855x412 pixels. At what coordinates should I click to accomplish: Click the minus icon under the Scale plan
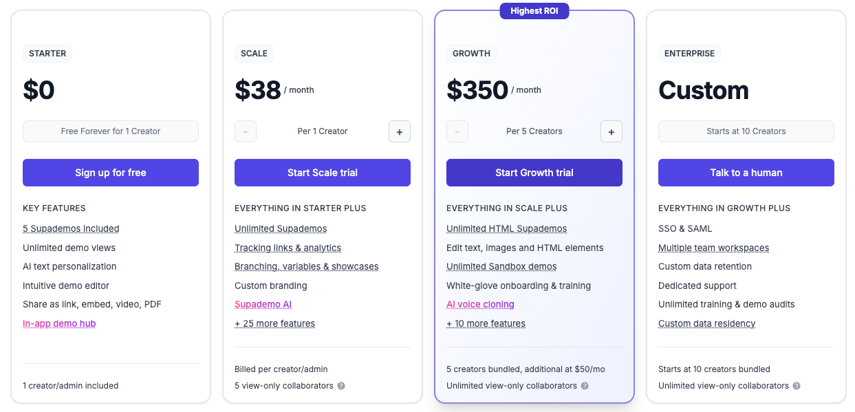(x=246, y=131)
